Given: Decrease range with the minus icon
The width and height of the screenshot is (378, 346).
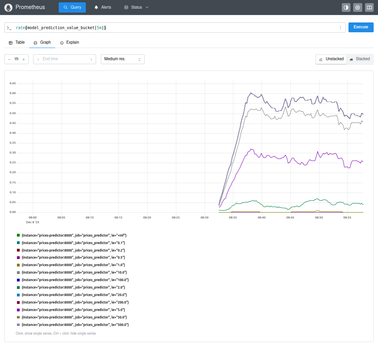Looking at the screenshot, I should point(9,59).
